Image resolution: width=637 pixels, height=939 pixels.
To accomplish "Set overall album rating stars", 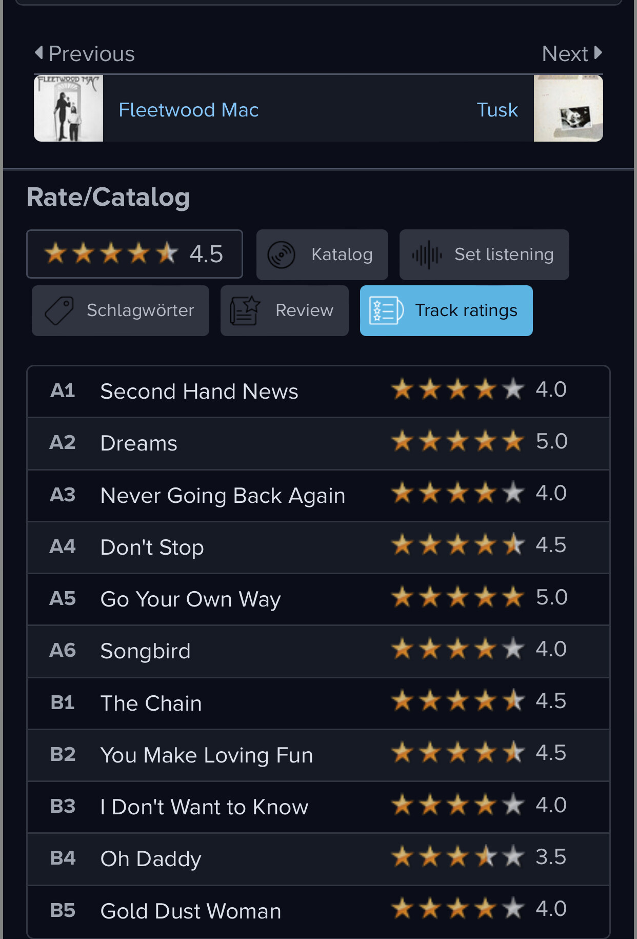I will click(x=111, y=253).
